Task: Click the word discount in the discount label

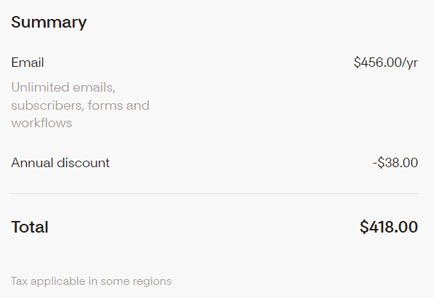Action: point(84,163)
